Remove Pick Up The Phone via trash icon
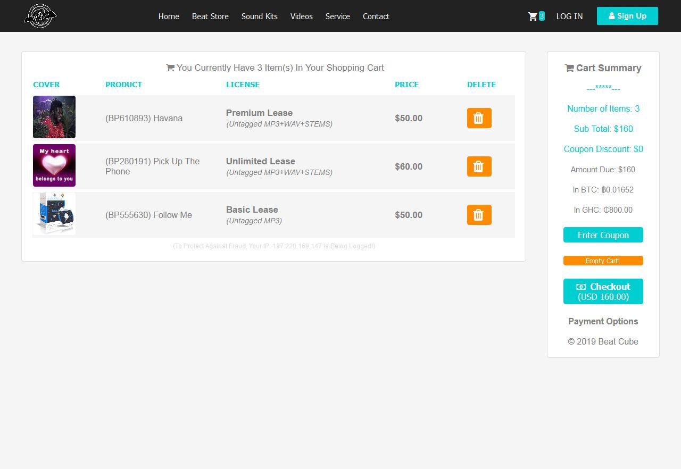This screenshot has height=469, width=681. (478, 166)
